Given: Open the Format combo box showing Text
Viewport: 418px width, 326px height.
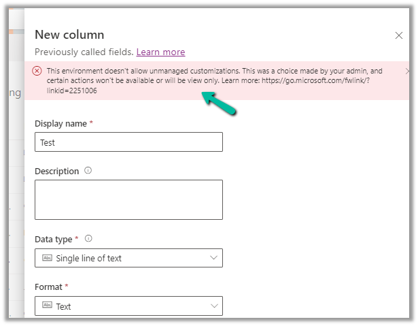Looking at the screenshot, I should (x=128, y=306).
